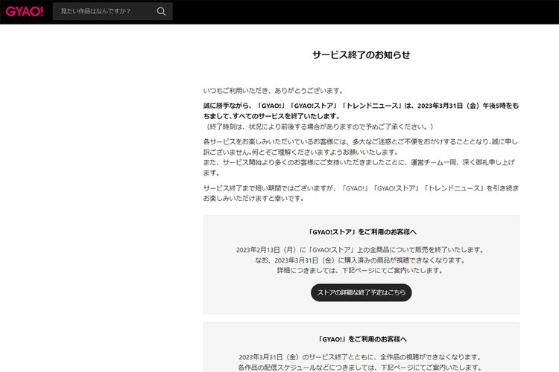The height and width of the screenshot is (372, 559).
Task: Open ストアの詳細な終了予定はこちら button
Action: (361, 292)
